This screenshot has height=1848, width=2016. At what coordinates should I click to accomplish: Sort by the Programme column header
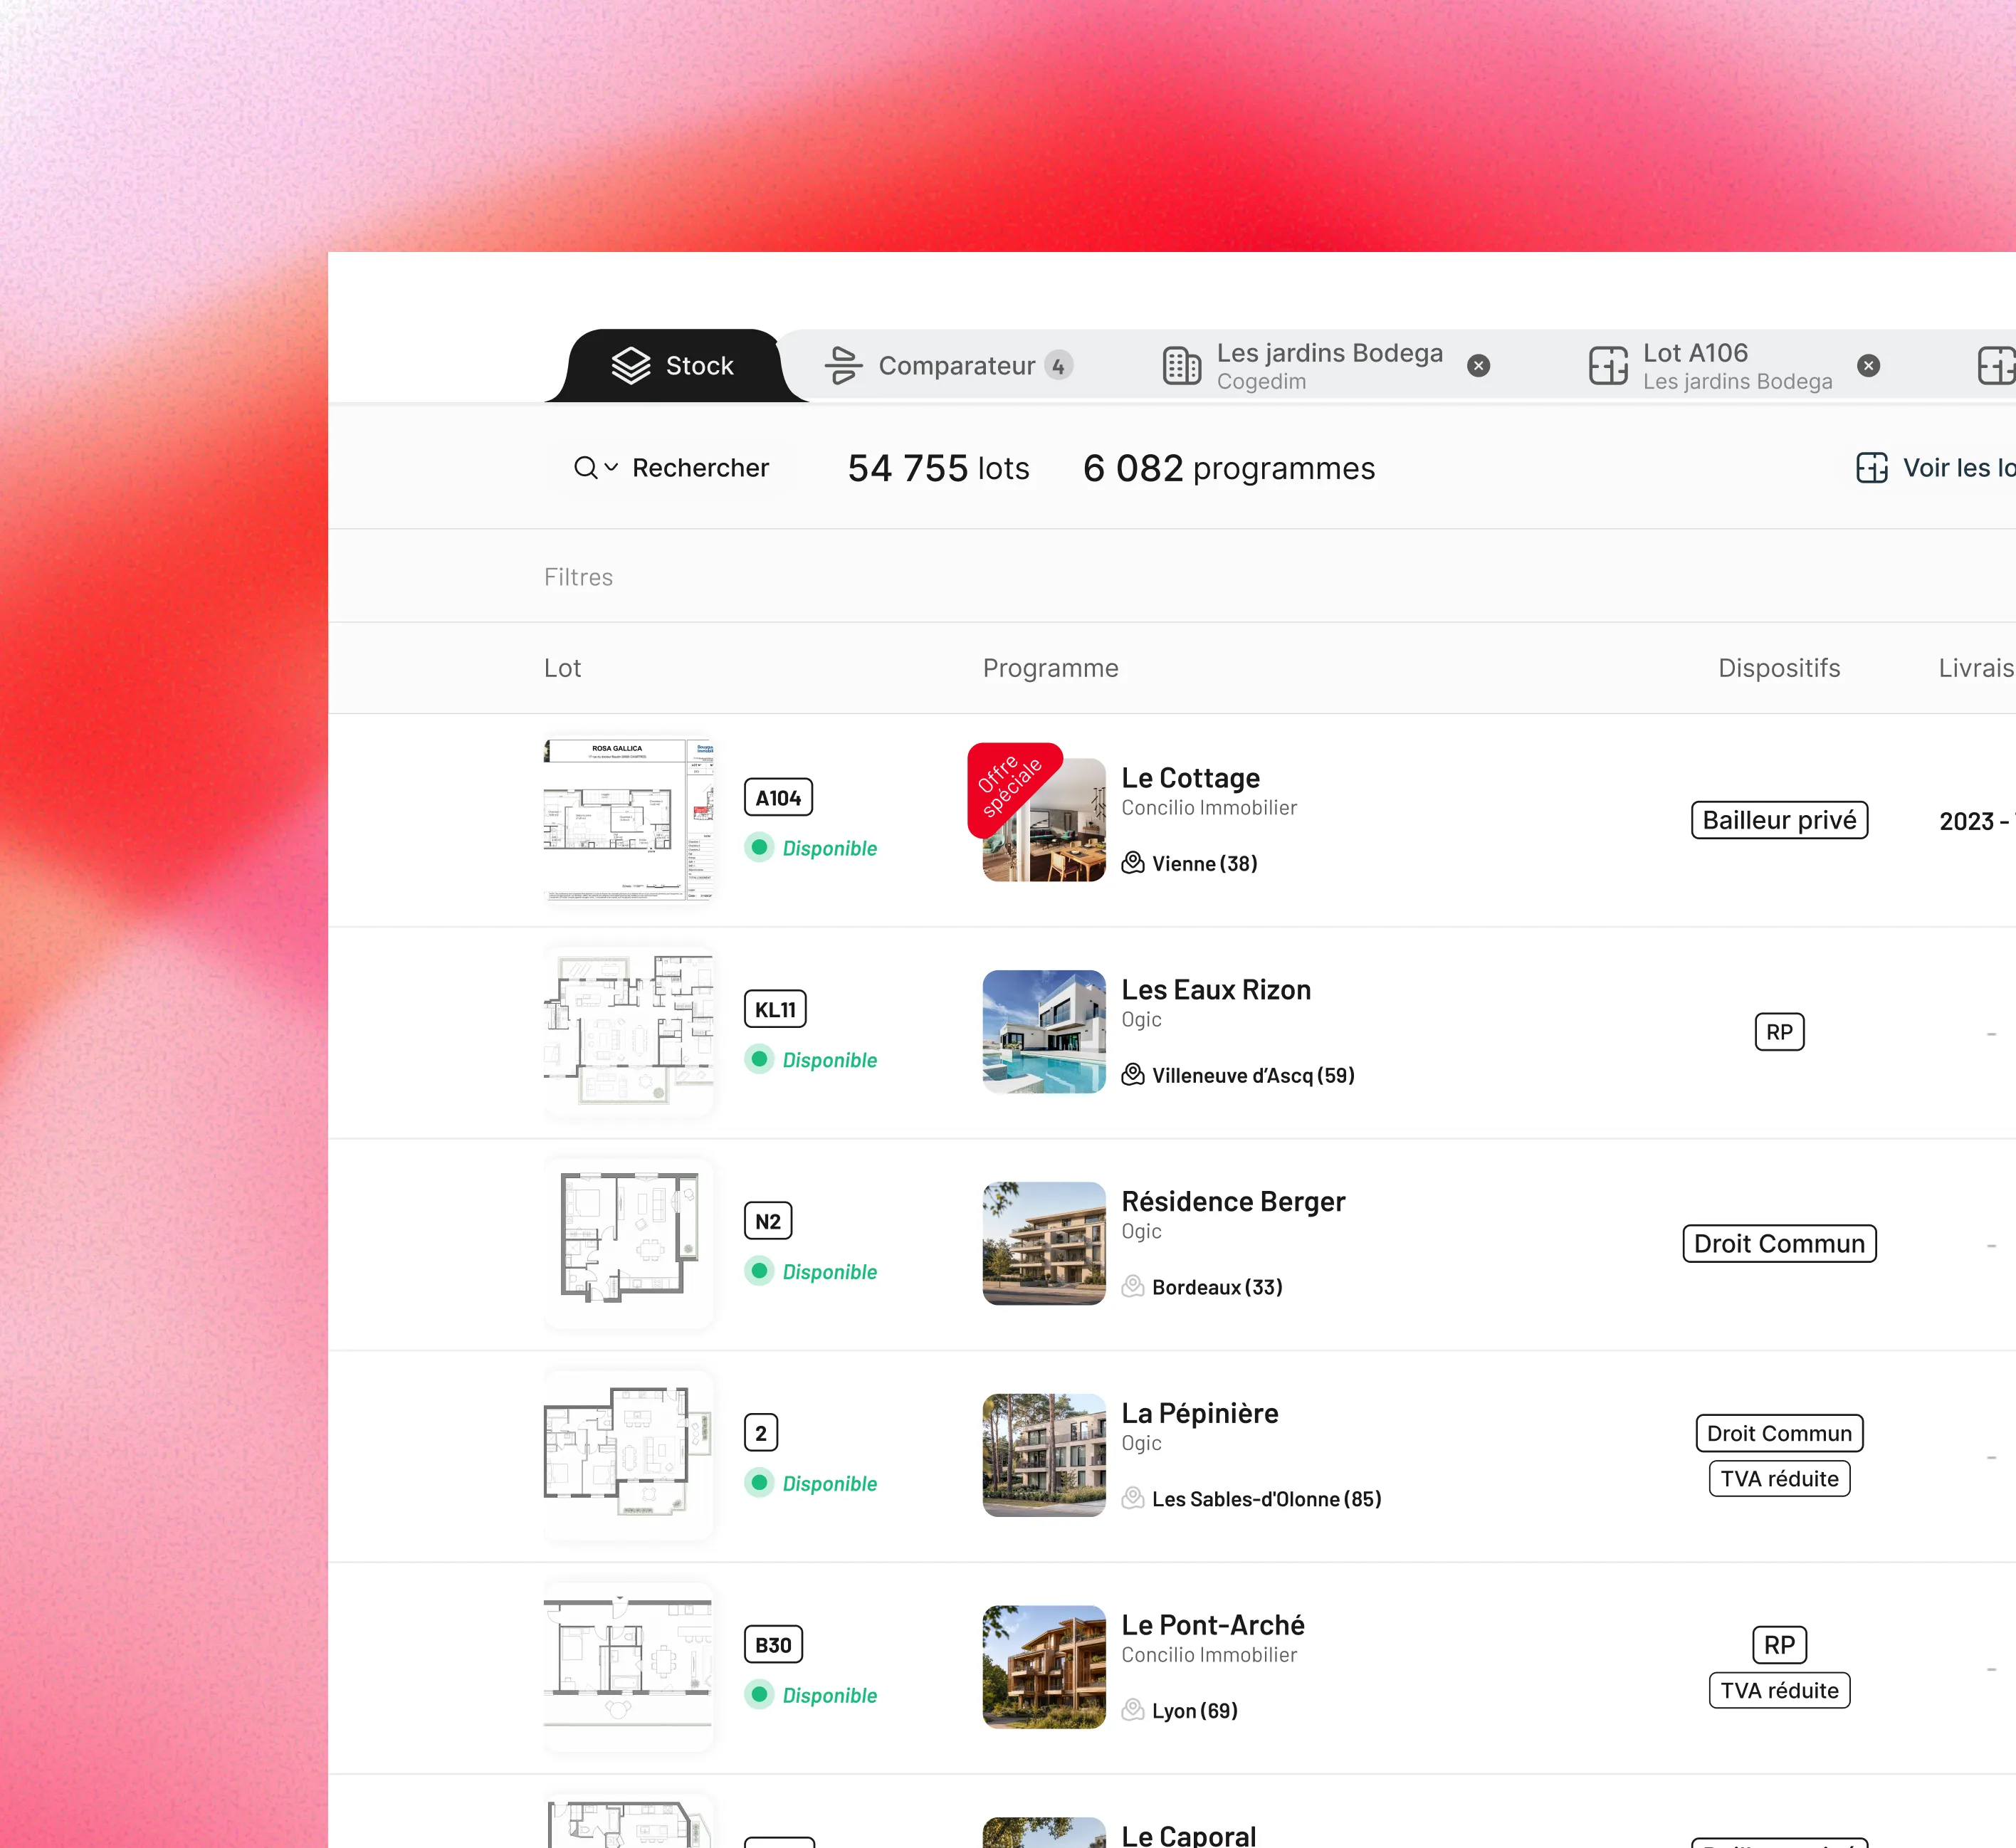(1050, 668)
